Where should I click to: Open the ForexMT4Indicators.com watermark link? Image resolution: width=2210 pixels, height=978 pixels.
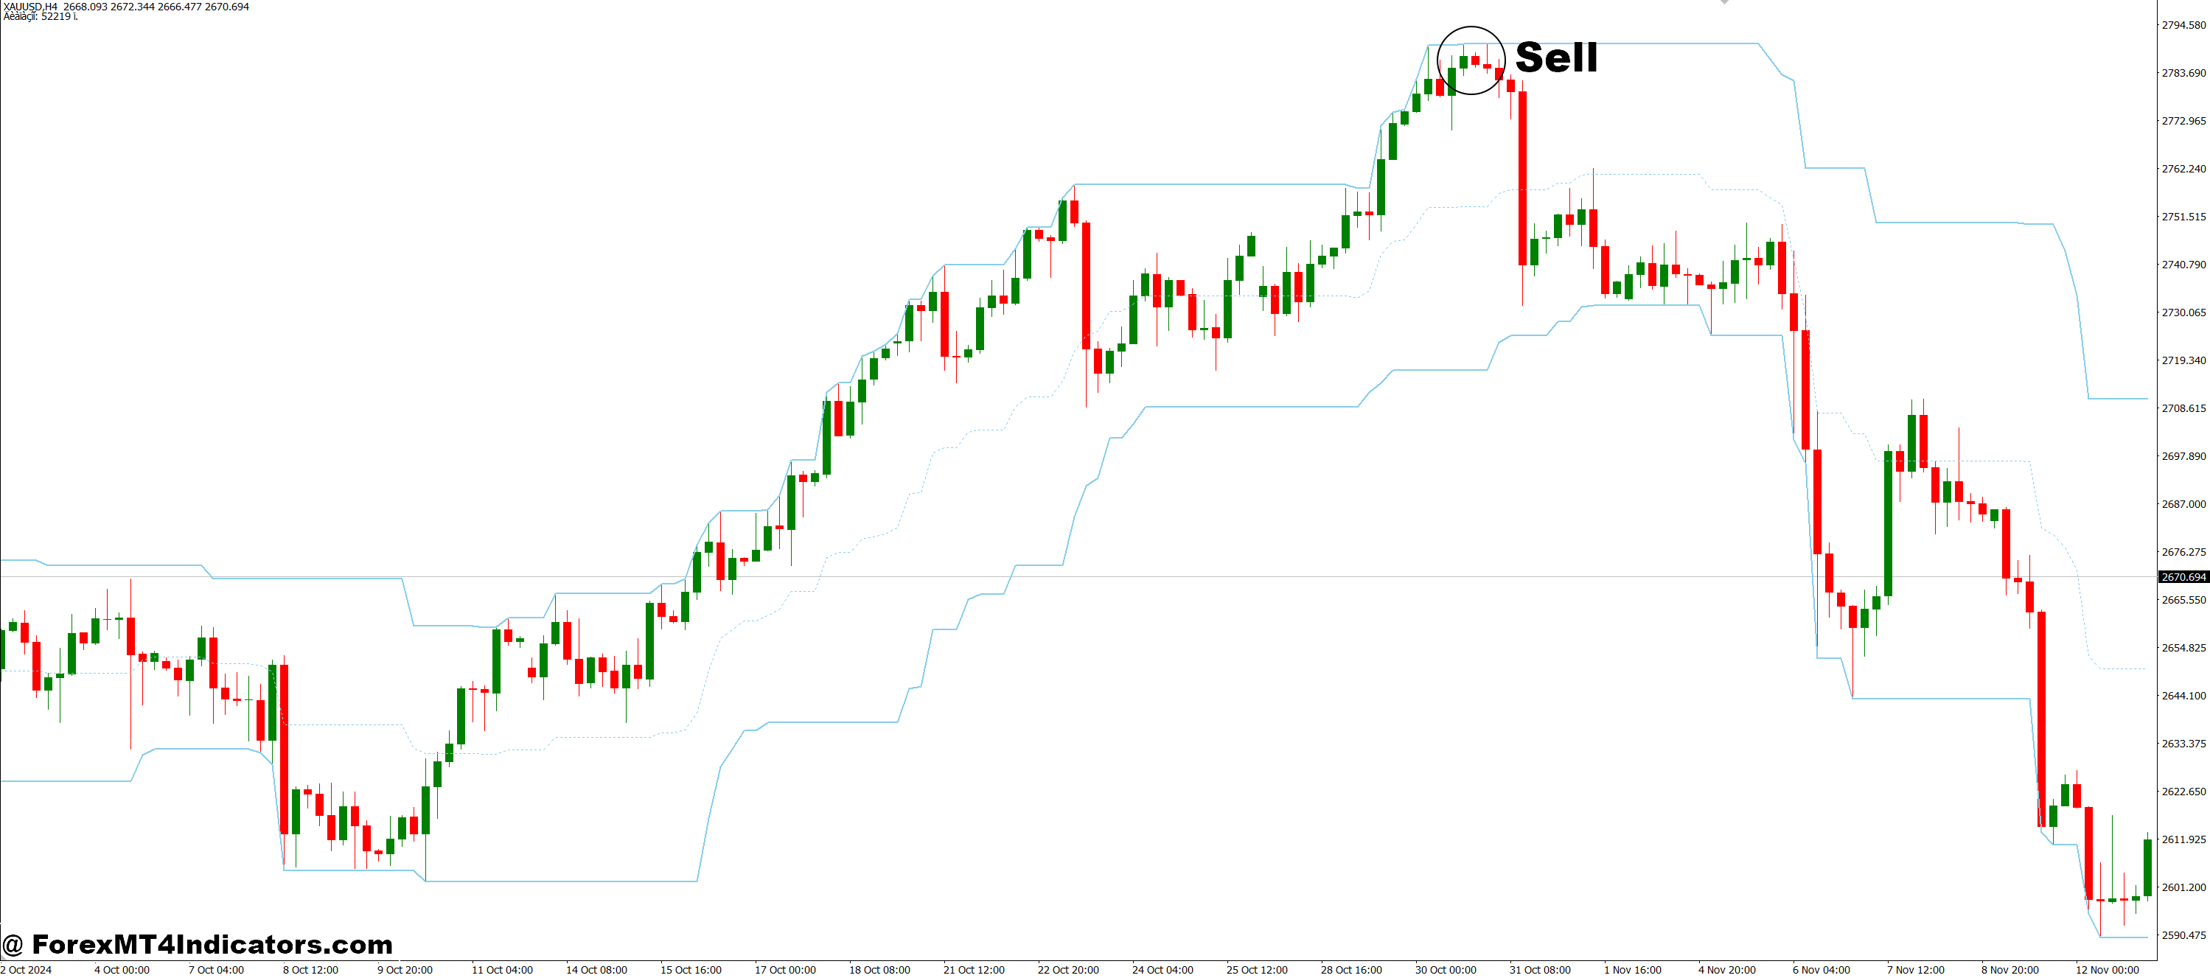tap(212, 945)
